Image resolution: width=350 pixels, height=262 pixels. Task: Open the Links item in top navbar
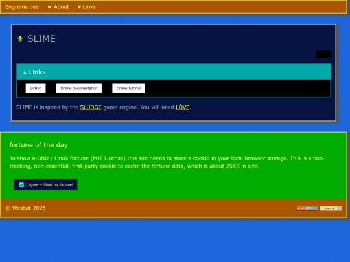pos(87,7)
